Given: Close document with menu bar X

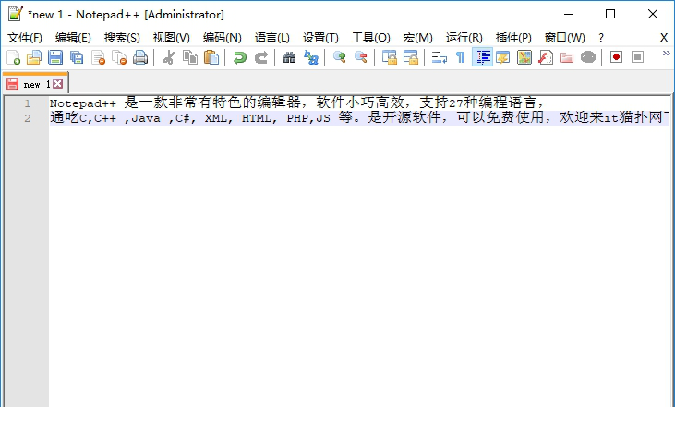Looking at the screenshot, I should pos(664,38).
